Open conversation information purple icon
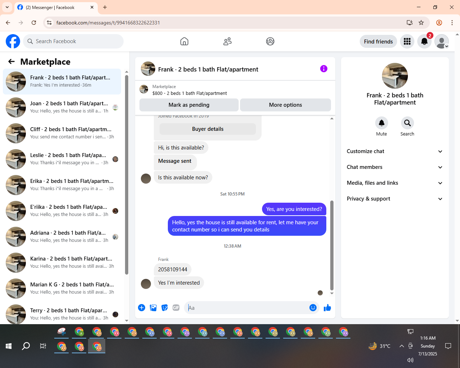 [324, 69]
